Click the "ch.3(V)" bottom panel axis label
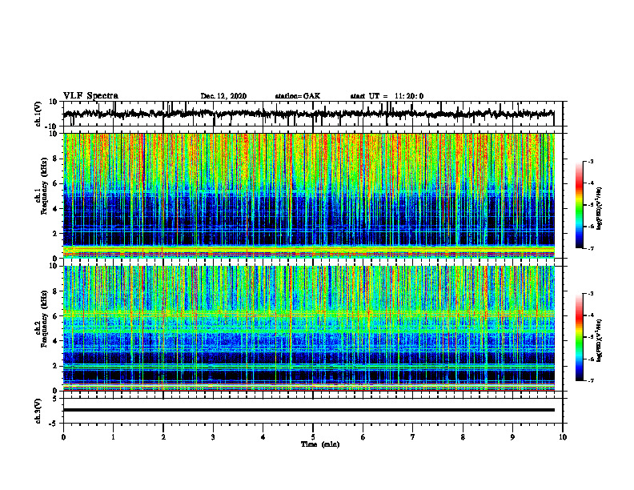634x490 pixels. point(38,412)
